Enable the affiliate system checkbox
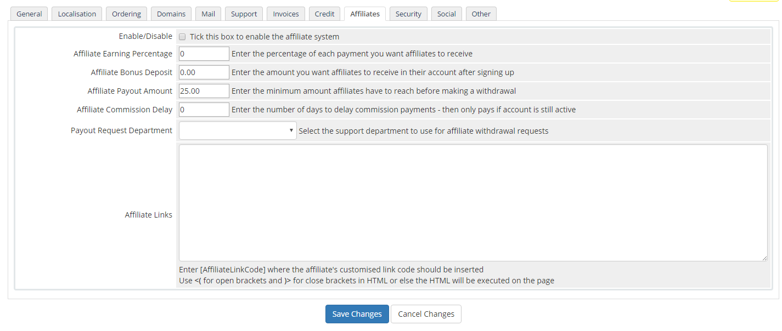Viewport: 782px width, 331px height. click(x=182, y=37)
